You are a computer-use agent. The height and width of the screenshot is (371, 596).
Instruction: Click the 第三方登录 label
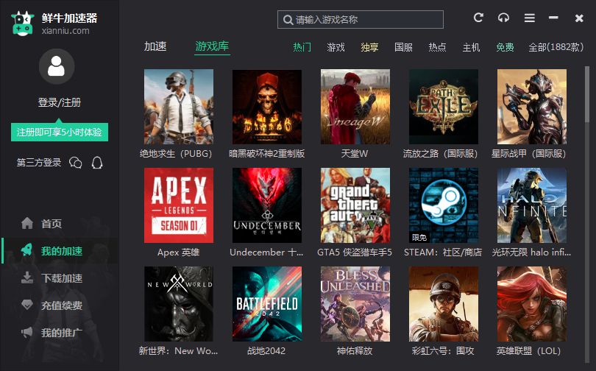coord(39,163)
